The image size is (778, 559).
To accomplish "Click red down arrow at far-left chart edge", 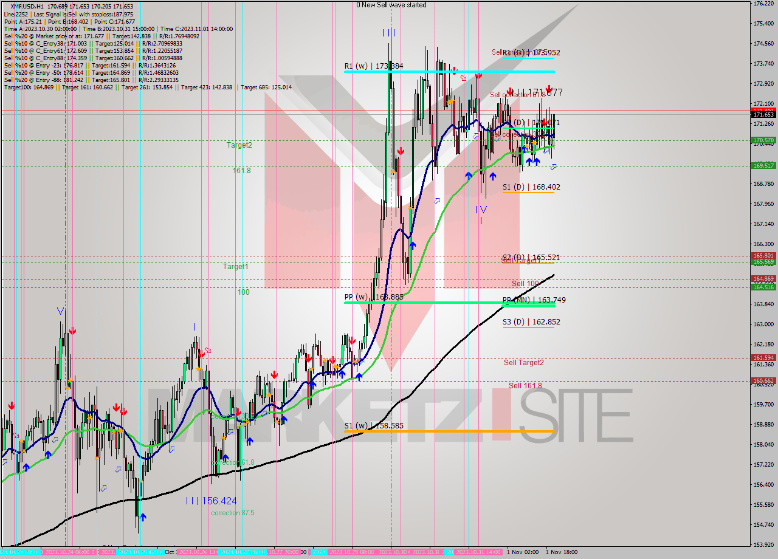I will [x=12, y=406].
